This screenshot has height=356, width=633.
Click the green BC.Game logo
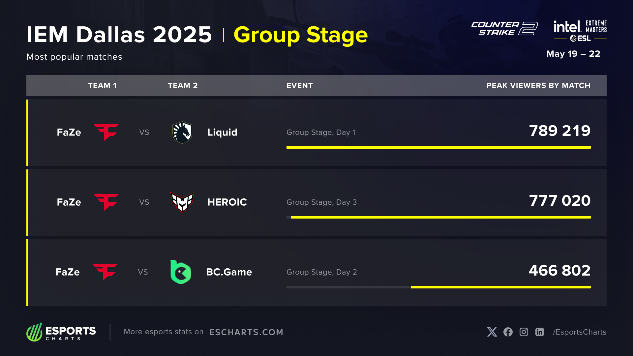click(x=181, y=272)
